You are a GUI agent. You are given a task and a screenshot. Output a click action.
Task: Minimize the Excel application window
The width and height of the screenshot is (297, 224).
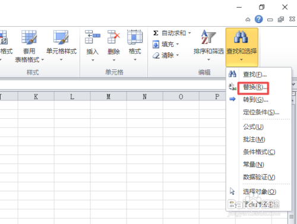239,7
